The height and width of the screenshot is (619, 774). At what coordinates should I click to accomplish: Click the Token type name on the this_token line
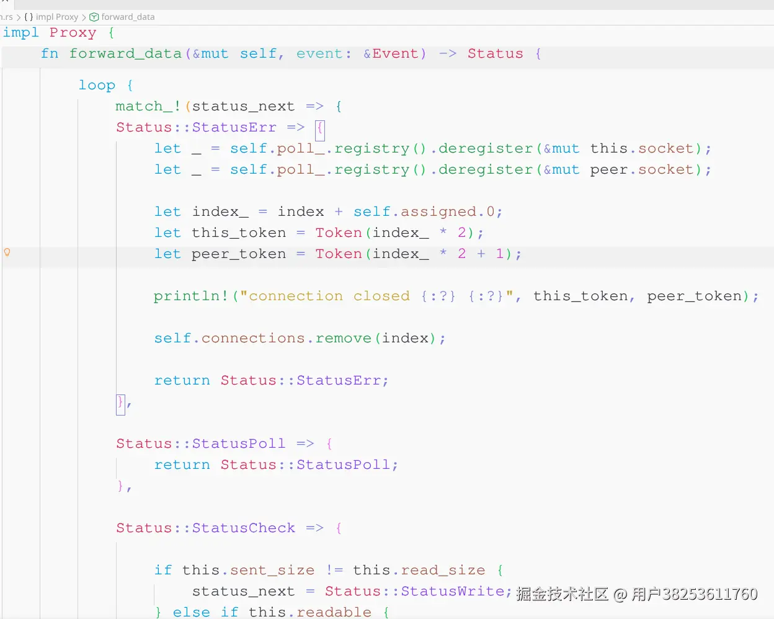[339, 233]
